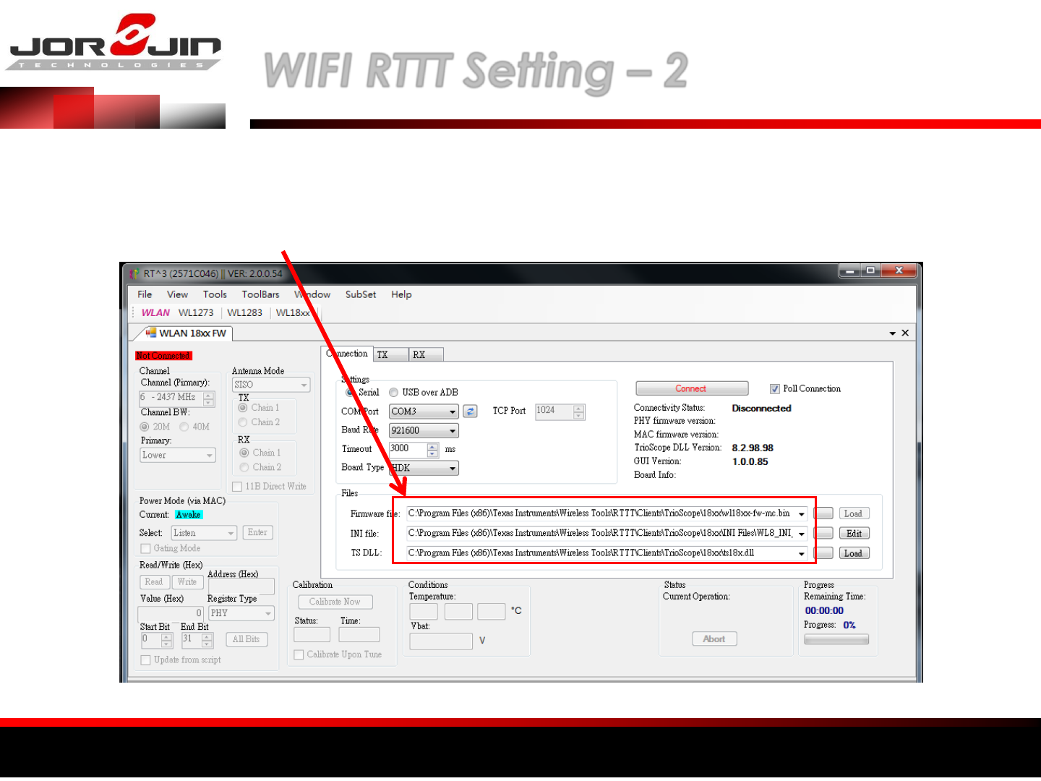This screenshot has height=781, width=1041.
Task: Select the 40M channel bandwidth
Action: click(184, 427)
